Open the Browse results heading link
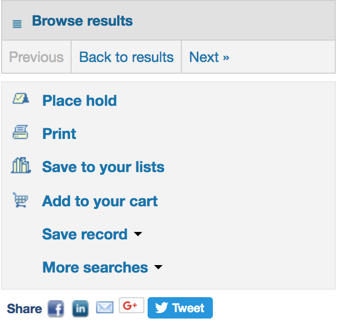This screenshot has width=338, height=326. (82, 21)
